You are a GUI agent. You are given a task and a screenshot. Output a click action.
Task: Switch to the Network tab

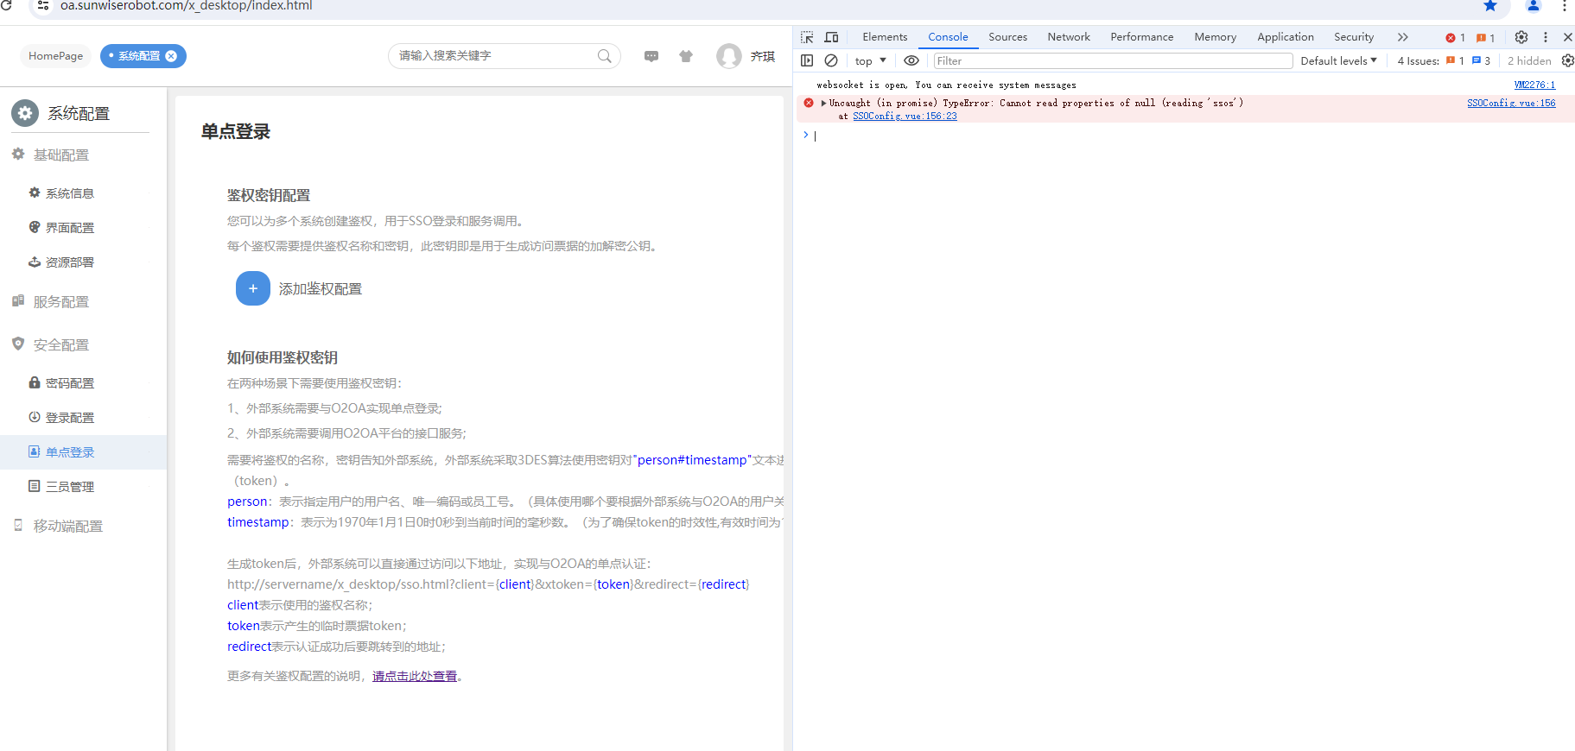[1068, 37]
